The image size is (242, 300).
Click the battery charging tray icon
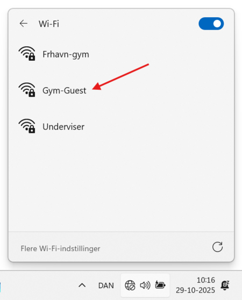160,285
